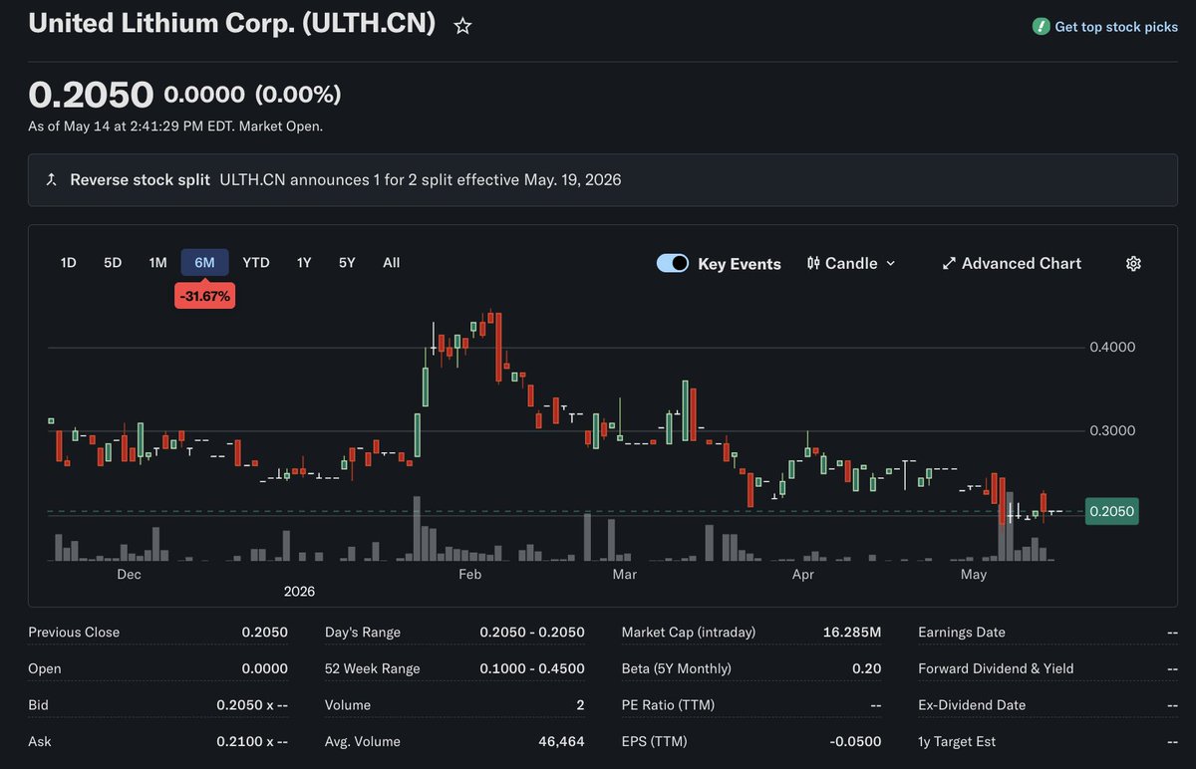Viewport: 1196px width, 769px height.
Task: Click the 0.0000 price change figure
Action: [x=204, y=95]
